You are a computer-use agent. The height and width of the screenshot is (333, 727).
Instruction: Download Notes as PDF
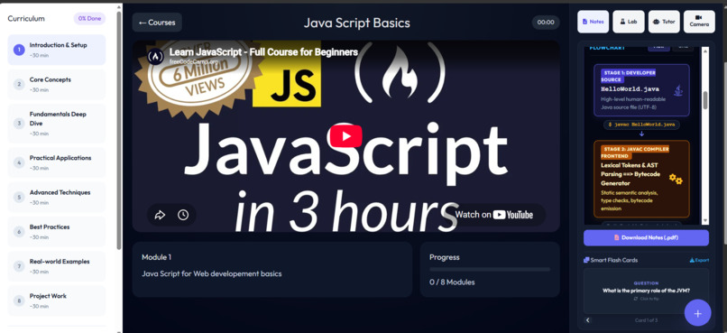point(646,237)
